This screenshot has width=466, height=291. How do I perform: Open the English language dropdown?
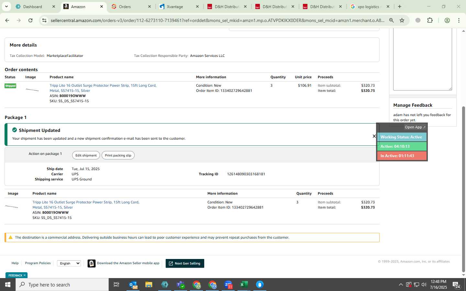[69, 264]
